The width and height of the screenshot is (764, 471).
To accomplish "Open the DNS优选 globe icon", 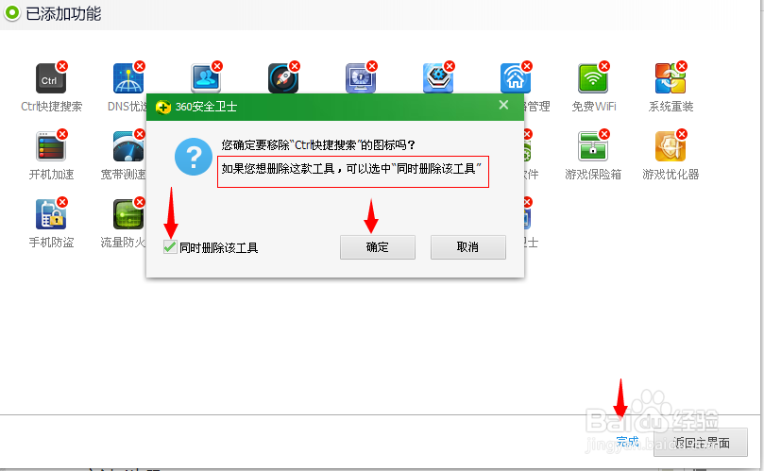I will pos(128,78).
